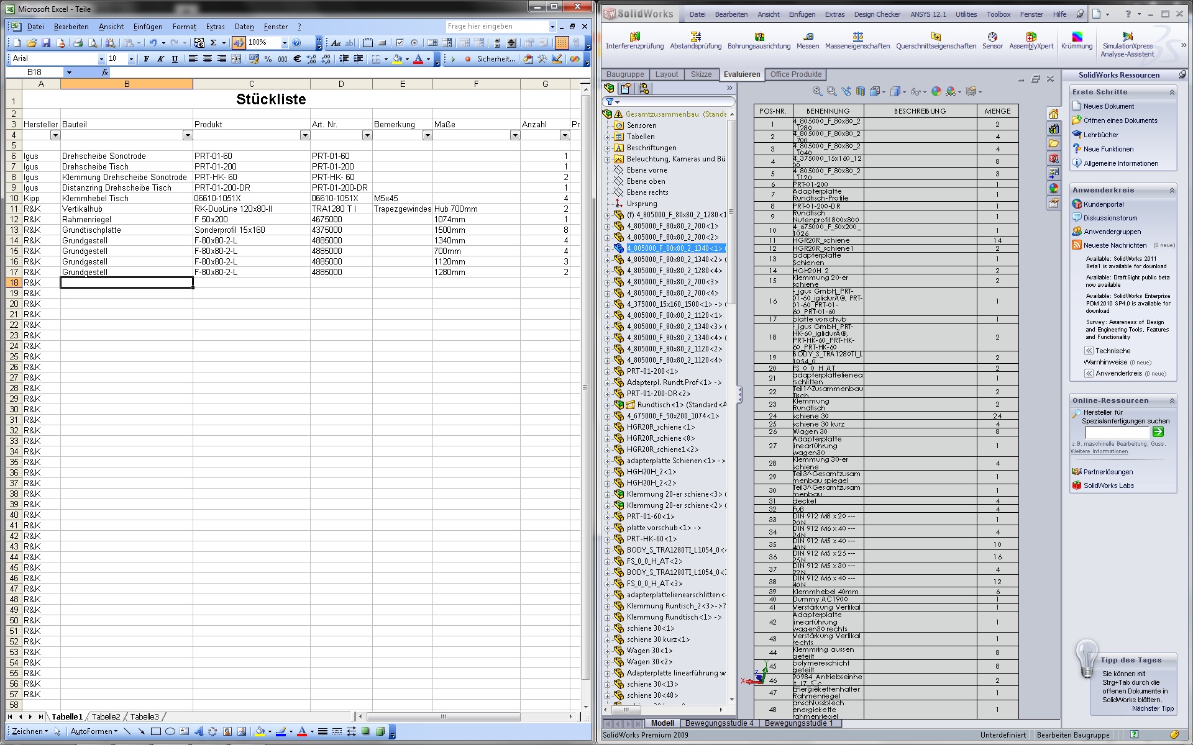The height and width of the screenshot is (745, 1193).
Task: Launch AssemblyXpert in SolidWorks
Action: (1031, 41)
